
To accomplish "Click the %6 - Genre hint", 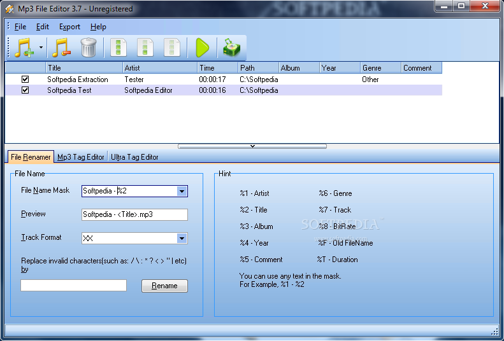I will 335,193.
